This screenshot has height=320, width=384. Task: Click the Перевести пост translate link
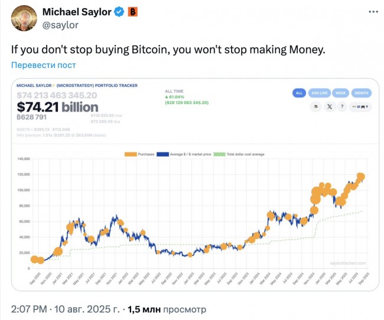click(44, 65)
